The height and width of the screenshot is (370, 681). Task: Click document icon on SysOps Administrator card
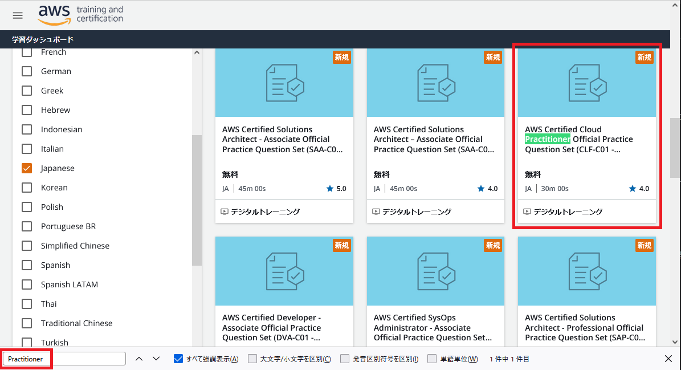(x=436, y=271)
